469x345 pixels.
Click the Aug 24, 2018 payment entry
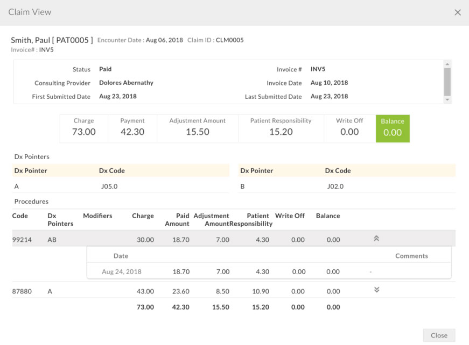121,272
